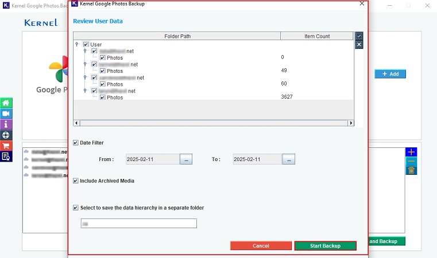Toggle the Photos checkbox with item count 3627

[x=103, y=97]
